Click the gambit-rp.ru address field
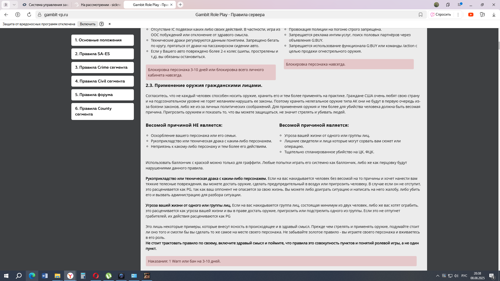This screenshot has height=281, width=500. [56, 15]
